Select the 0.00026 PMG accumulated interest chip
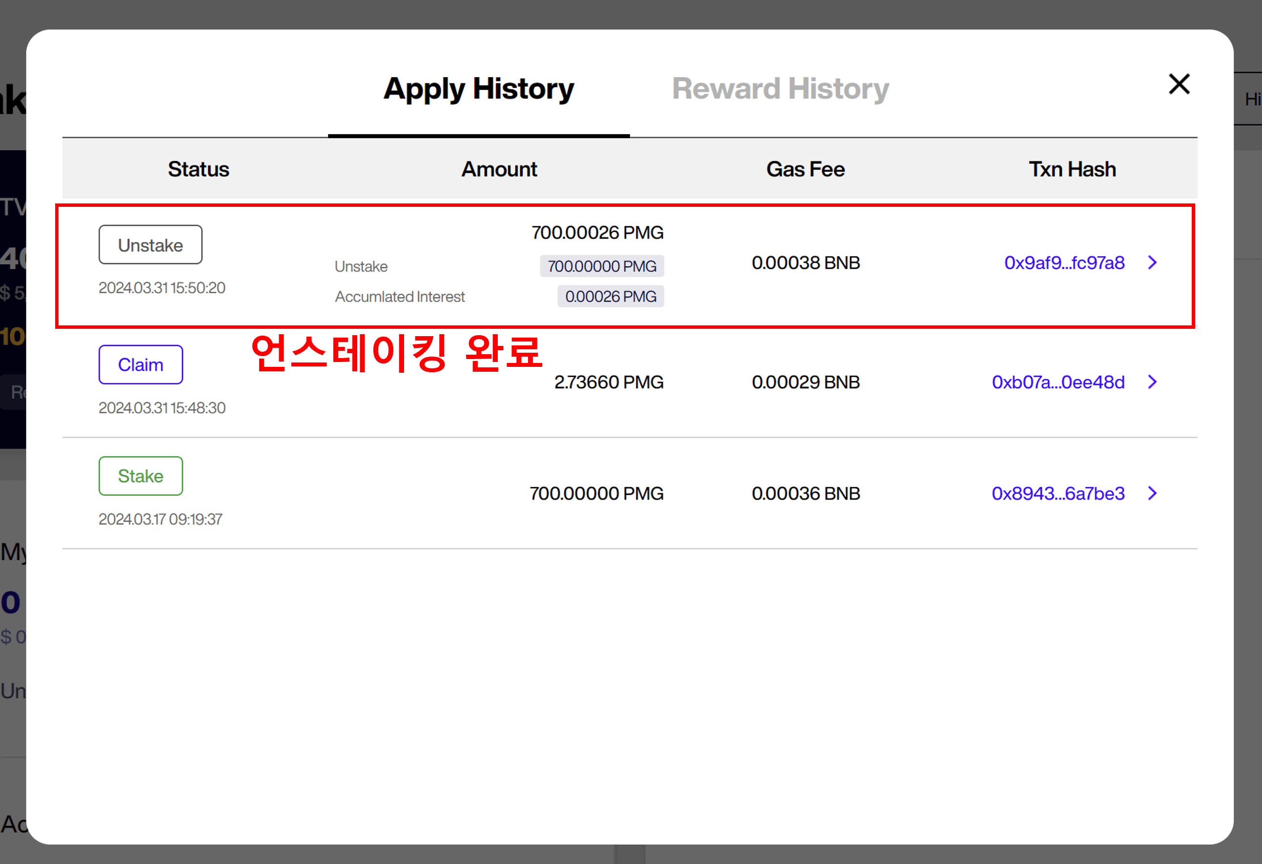This screenshot has height=864, width=1262. click(x=611, y=296)
